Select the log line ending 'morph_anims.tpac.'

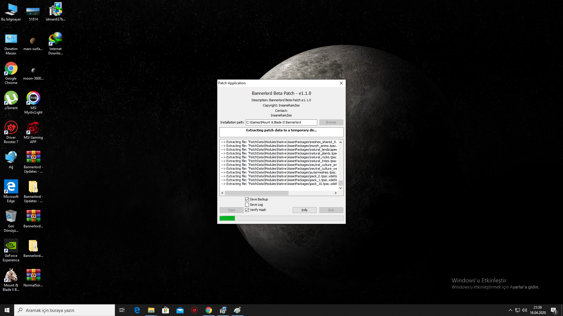[279, 146]
